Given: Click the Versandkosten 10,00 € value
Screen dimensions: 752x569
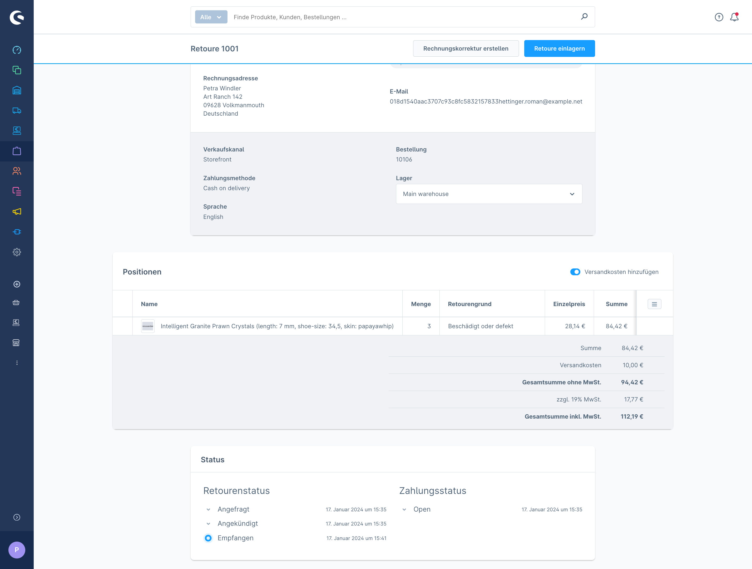Looking at the screenshot, I should click(633, 365).
